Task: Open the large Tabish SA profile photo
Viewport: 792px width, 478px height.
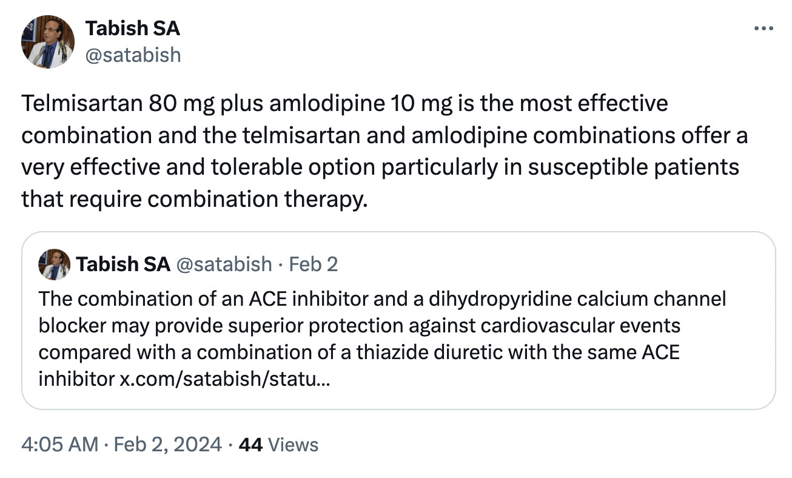Action: pyautogui.click(x=47, y=42)
